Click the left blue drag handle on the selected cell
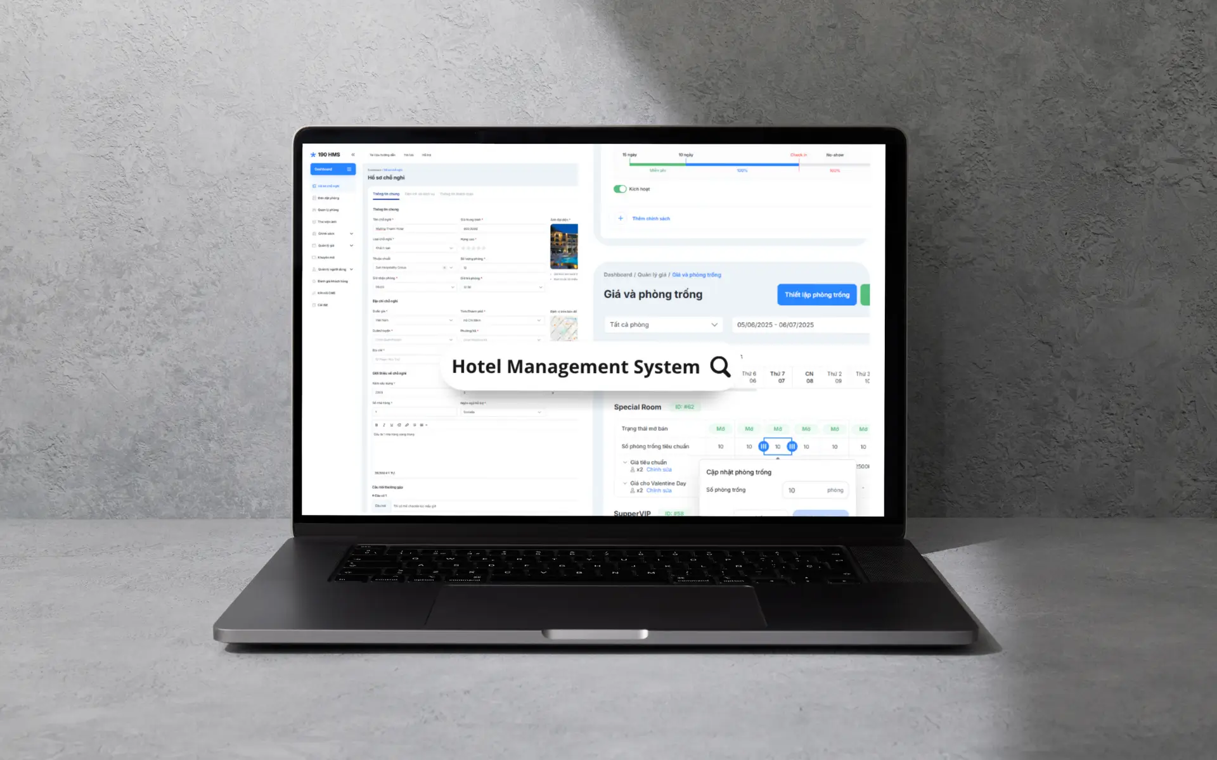The image size is (1217, 760). click(763, 446)
